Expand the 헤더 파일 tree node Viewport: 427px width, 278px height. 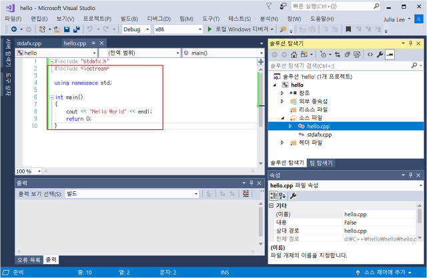tap(282, 143)
